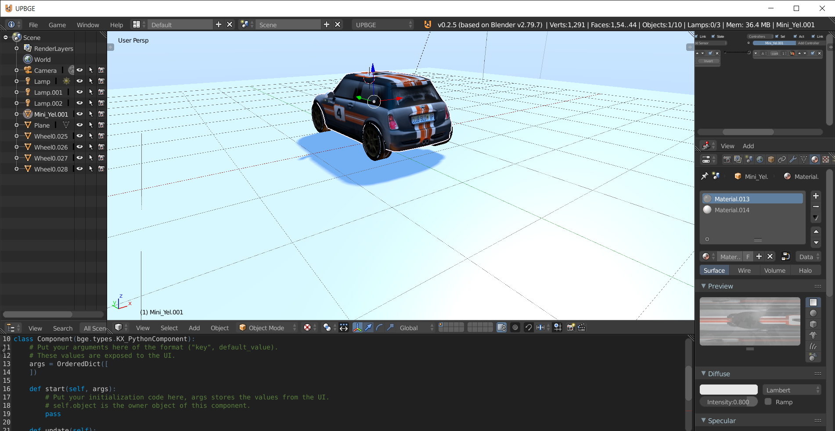The width and height of the screenshot is (835, 431).
Task: Toggle visibility of Wheel0.025
Action: click(79, 136)
